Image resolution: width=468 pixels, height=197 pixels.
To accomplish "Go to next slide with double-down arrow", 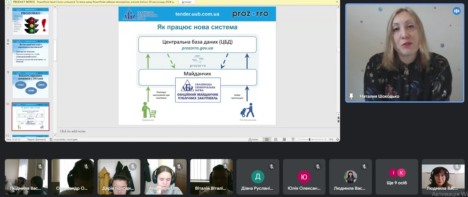I will tap(338, 121).
